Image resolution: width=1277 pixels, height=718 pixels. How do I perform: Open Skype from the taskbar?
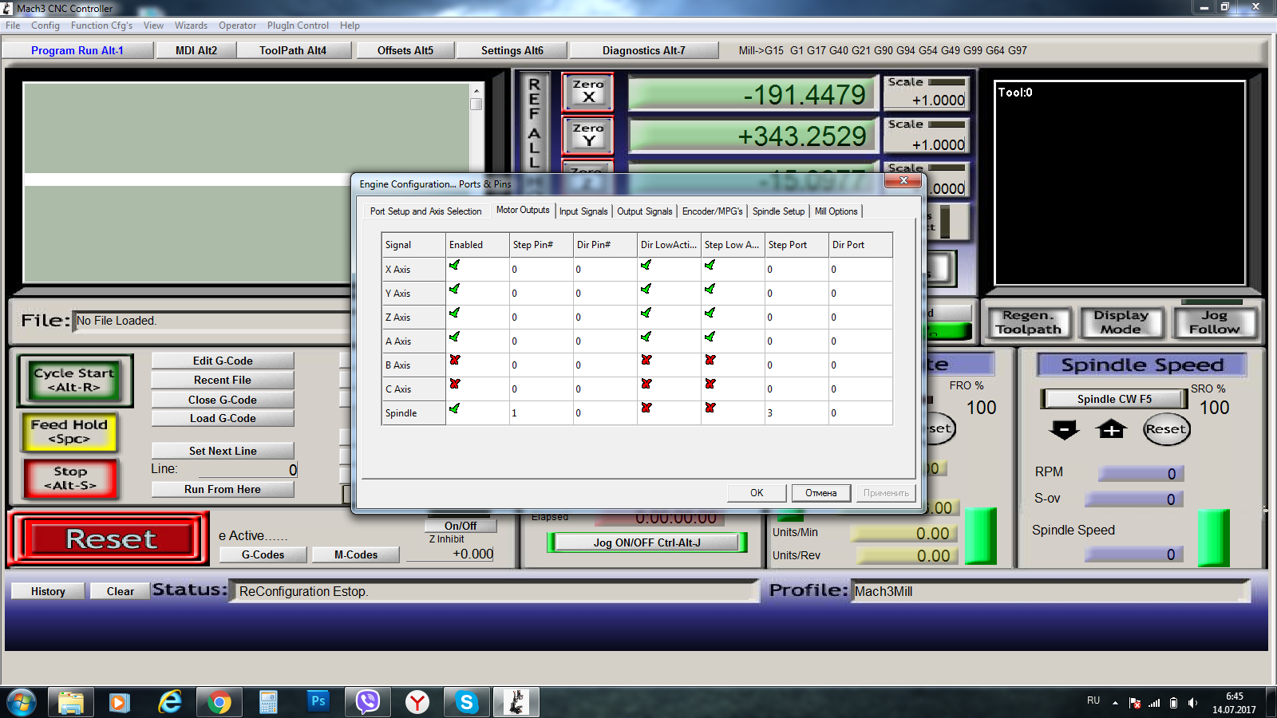pos(466,702)
